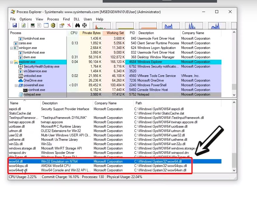This screenshot has width=257, height=197.
Task: Open the File menu
Action: 13,19
